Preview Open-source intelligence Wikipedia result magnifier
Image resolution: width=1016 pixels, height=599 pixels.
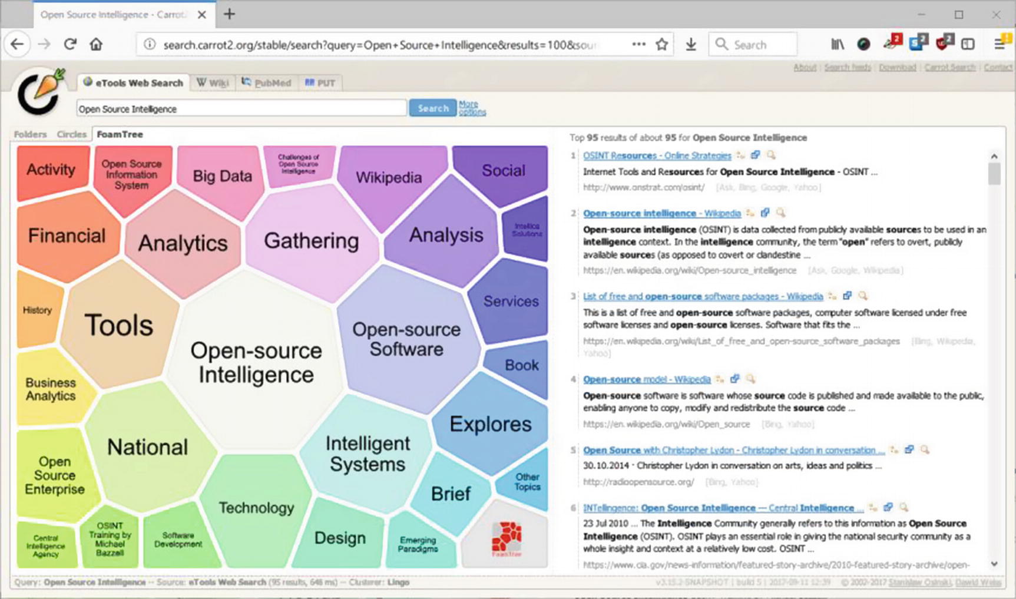780,213
